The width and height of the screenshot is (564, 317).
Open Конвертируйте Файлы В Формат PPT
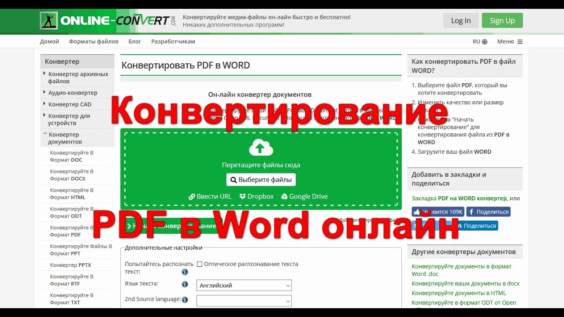(x=81, y=250)
